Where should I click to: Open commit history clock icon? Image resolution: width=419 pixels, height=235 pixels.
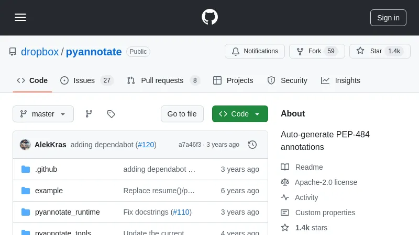(252, 145)
